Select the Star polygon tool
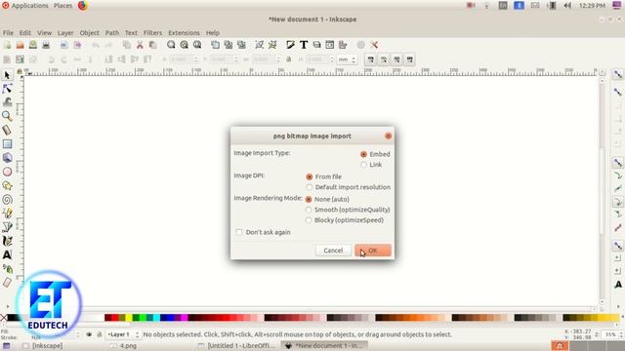625x351 pixels. 7,186
